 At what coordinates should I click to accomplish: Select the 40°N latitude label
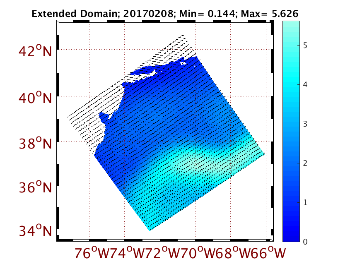[35, 98]
